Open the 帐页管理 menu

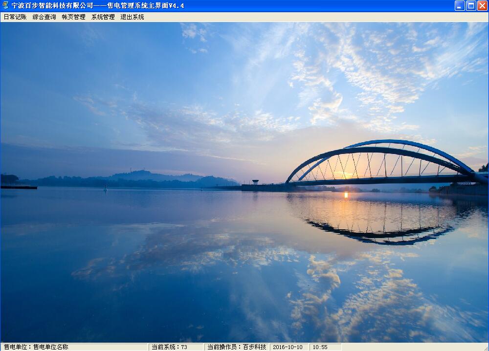click(74, 17)
